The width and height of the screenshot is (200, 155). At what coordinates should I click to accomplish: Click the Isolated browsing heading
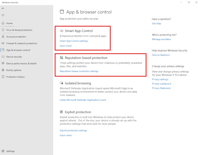[x=78, y=83]
